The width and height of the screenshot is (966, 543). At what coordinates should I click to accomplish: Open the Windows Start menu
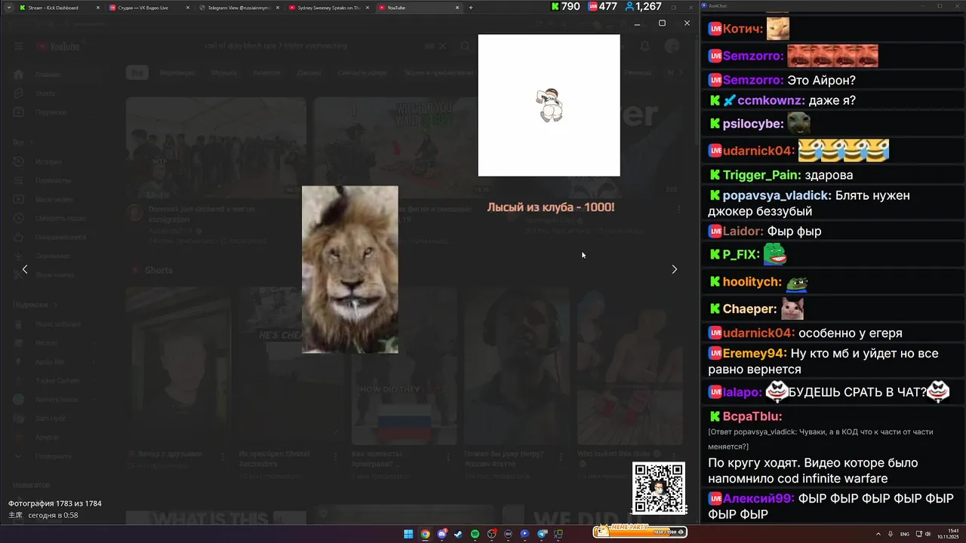click(408, 534)
